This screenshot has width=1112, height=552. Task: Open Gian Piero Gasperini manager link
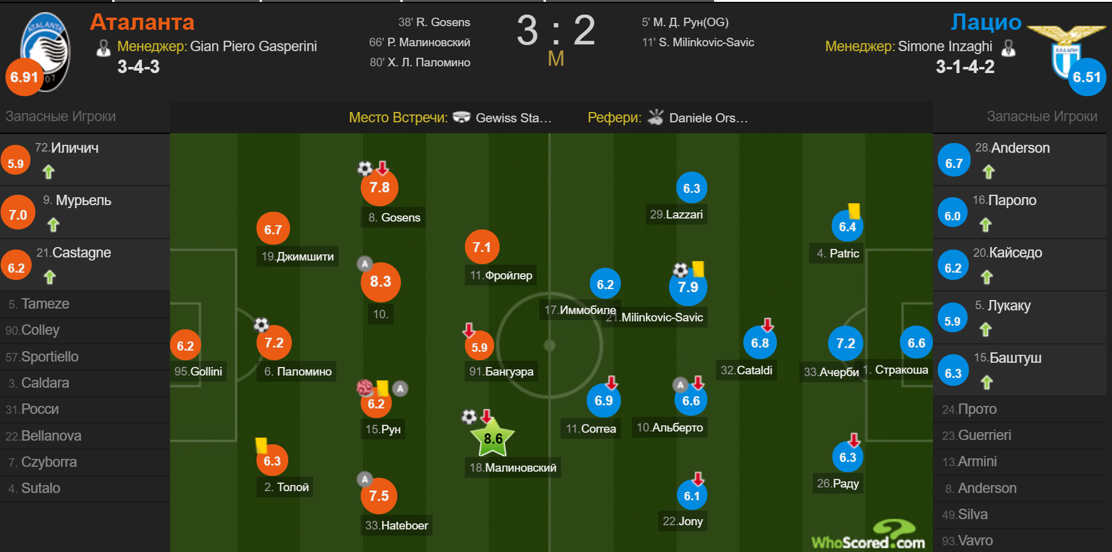pos(253,46)
